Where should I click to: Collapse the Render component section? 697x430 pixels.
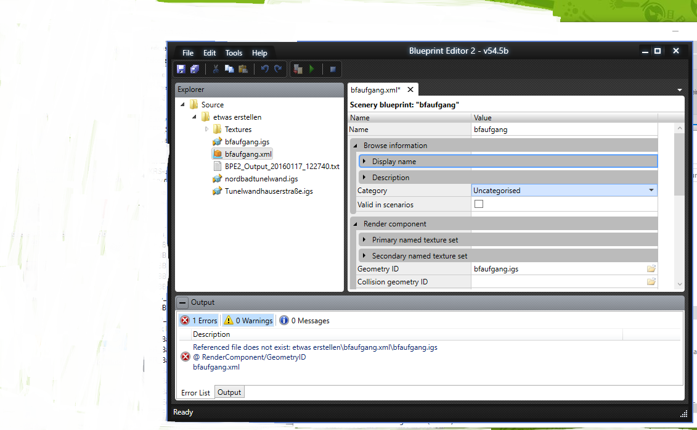tap(356, 224)
